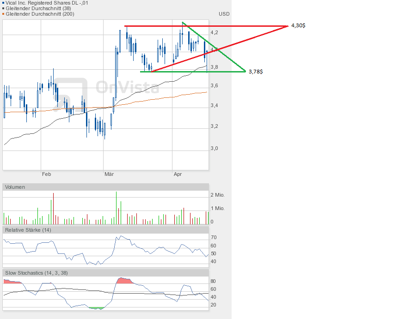Click the RSI 70 axis label
This screenshot has height=319, width=393.
point(214,237)
